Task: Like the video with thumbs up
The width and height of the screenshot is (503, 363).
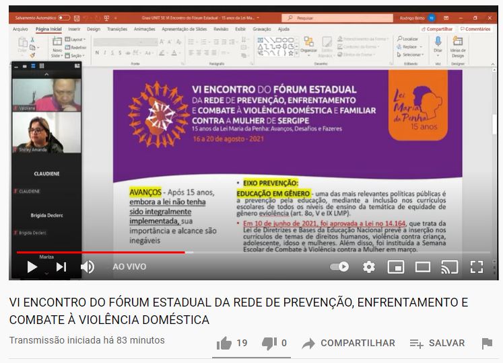Action: [224, 344]
